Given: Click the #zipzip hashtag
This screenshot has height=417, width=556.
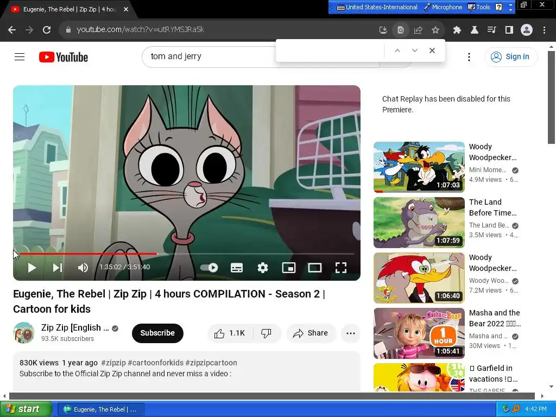Looking at the screenshot, I should pos(113,363).
